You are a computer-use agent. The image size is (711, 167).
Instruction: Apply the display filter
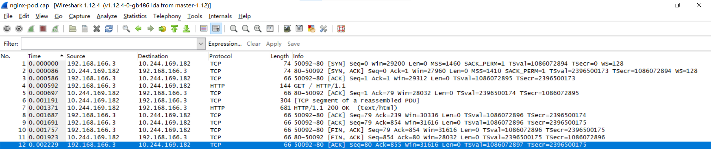(274, 44)
